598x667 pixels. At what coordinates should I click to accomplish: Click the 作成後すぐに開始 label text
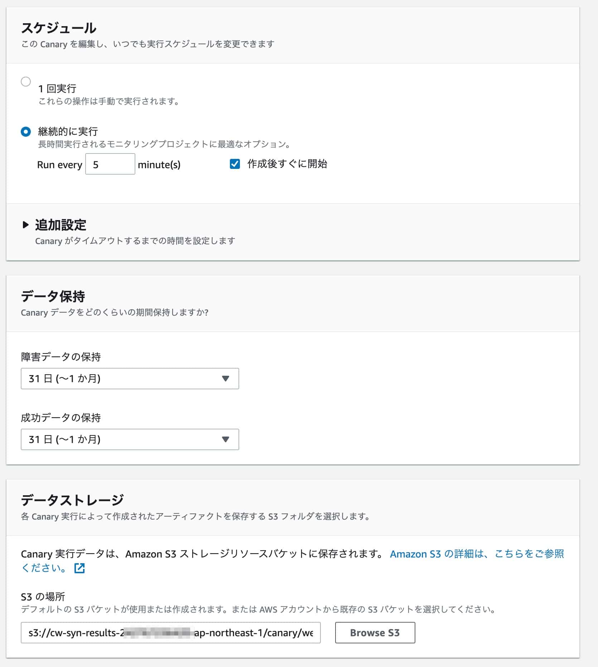[x=287, y=164]
